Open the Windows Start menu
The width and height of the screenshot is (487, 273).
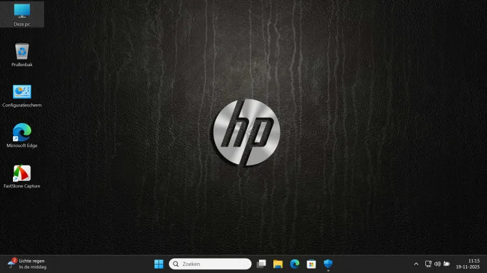[x=158, y=264]
